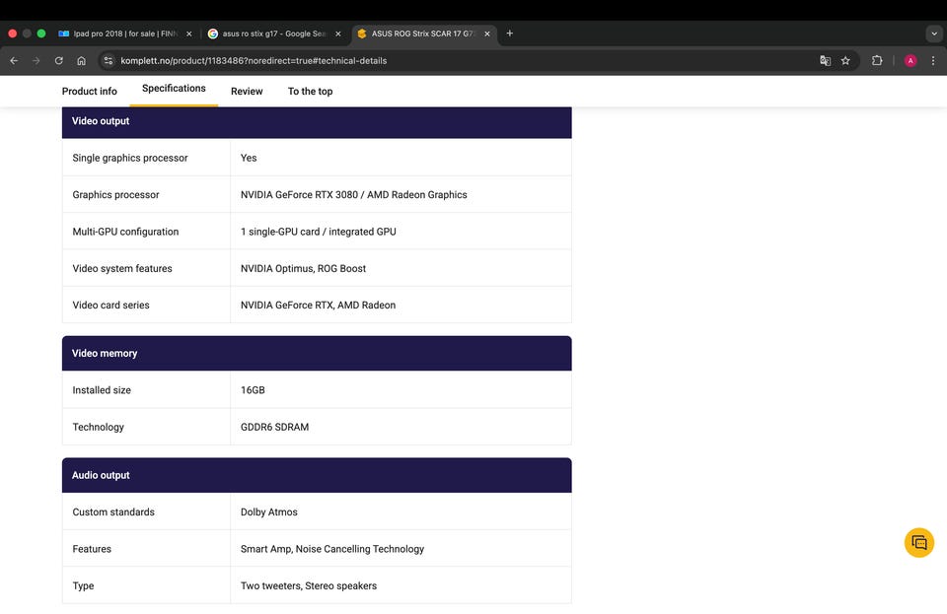The image size is (947, 614).
Task: Jump to the Review section tab
Action: pyautogui.click(x=247, y=91)
